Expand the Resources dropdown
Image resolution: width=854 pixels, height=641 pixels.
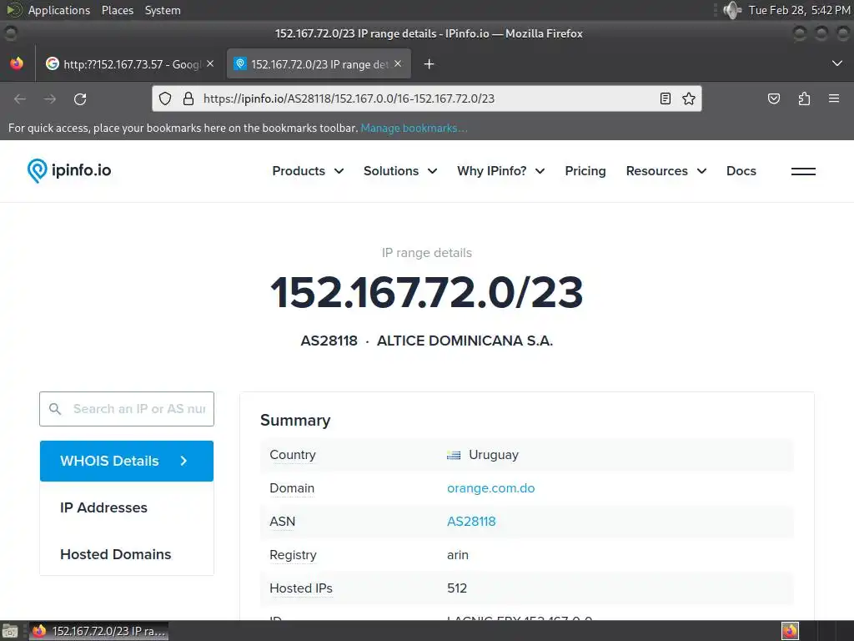point(666,171)
